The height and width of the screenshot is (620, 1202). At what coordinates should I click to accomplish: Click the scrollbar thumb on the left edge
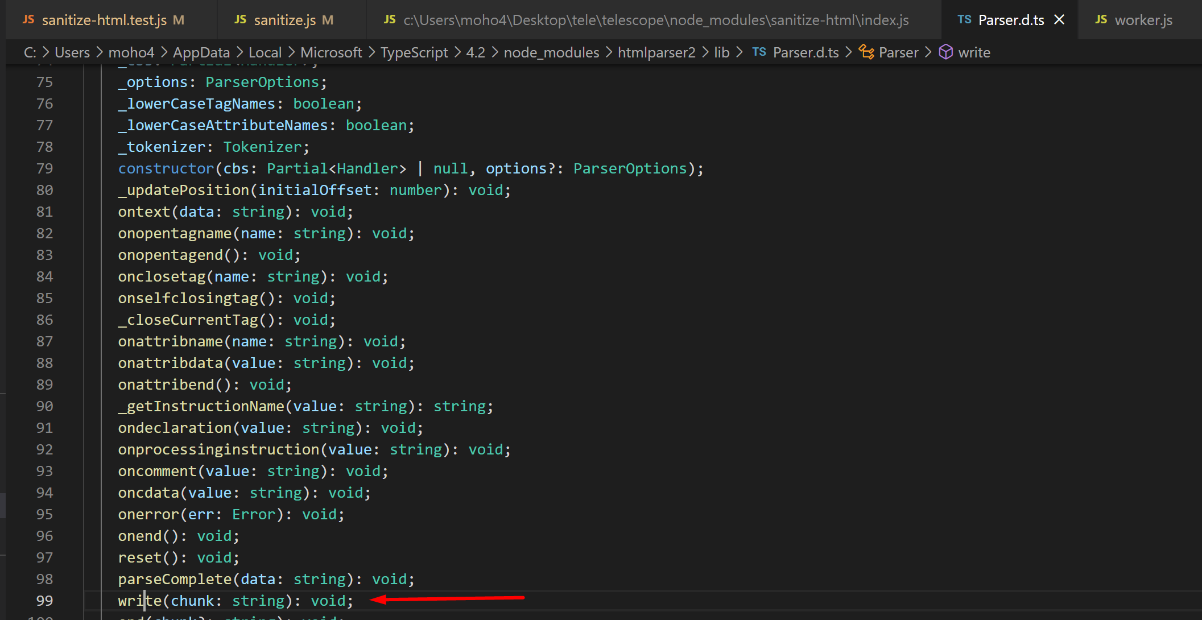tap(3, 505)
